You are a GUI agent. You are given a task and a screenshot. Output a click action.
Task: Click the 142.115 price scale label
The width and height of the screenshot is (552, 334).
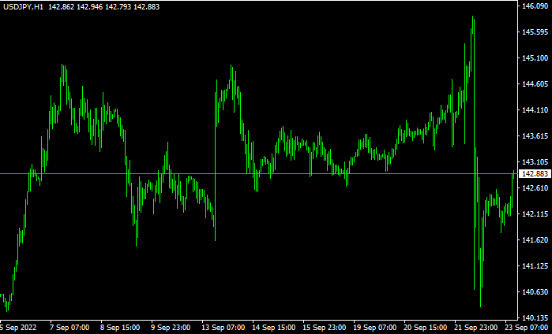[535, 214]
